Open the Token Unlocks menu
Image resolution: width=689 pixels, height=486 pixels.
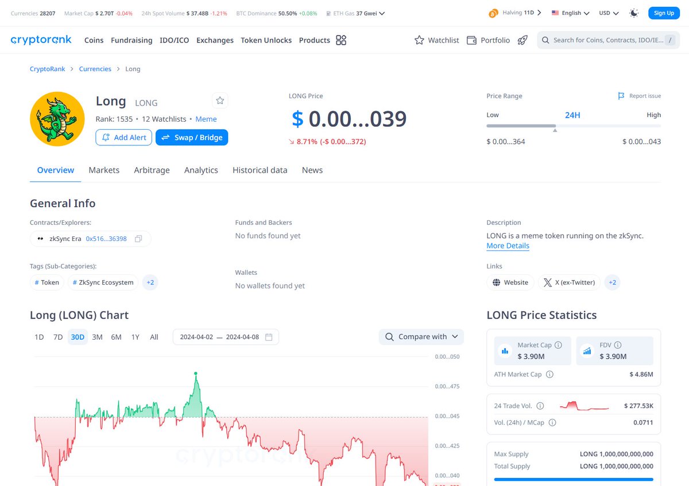[266, 40]
